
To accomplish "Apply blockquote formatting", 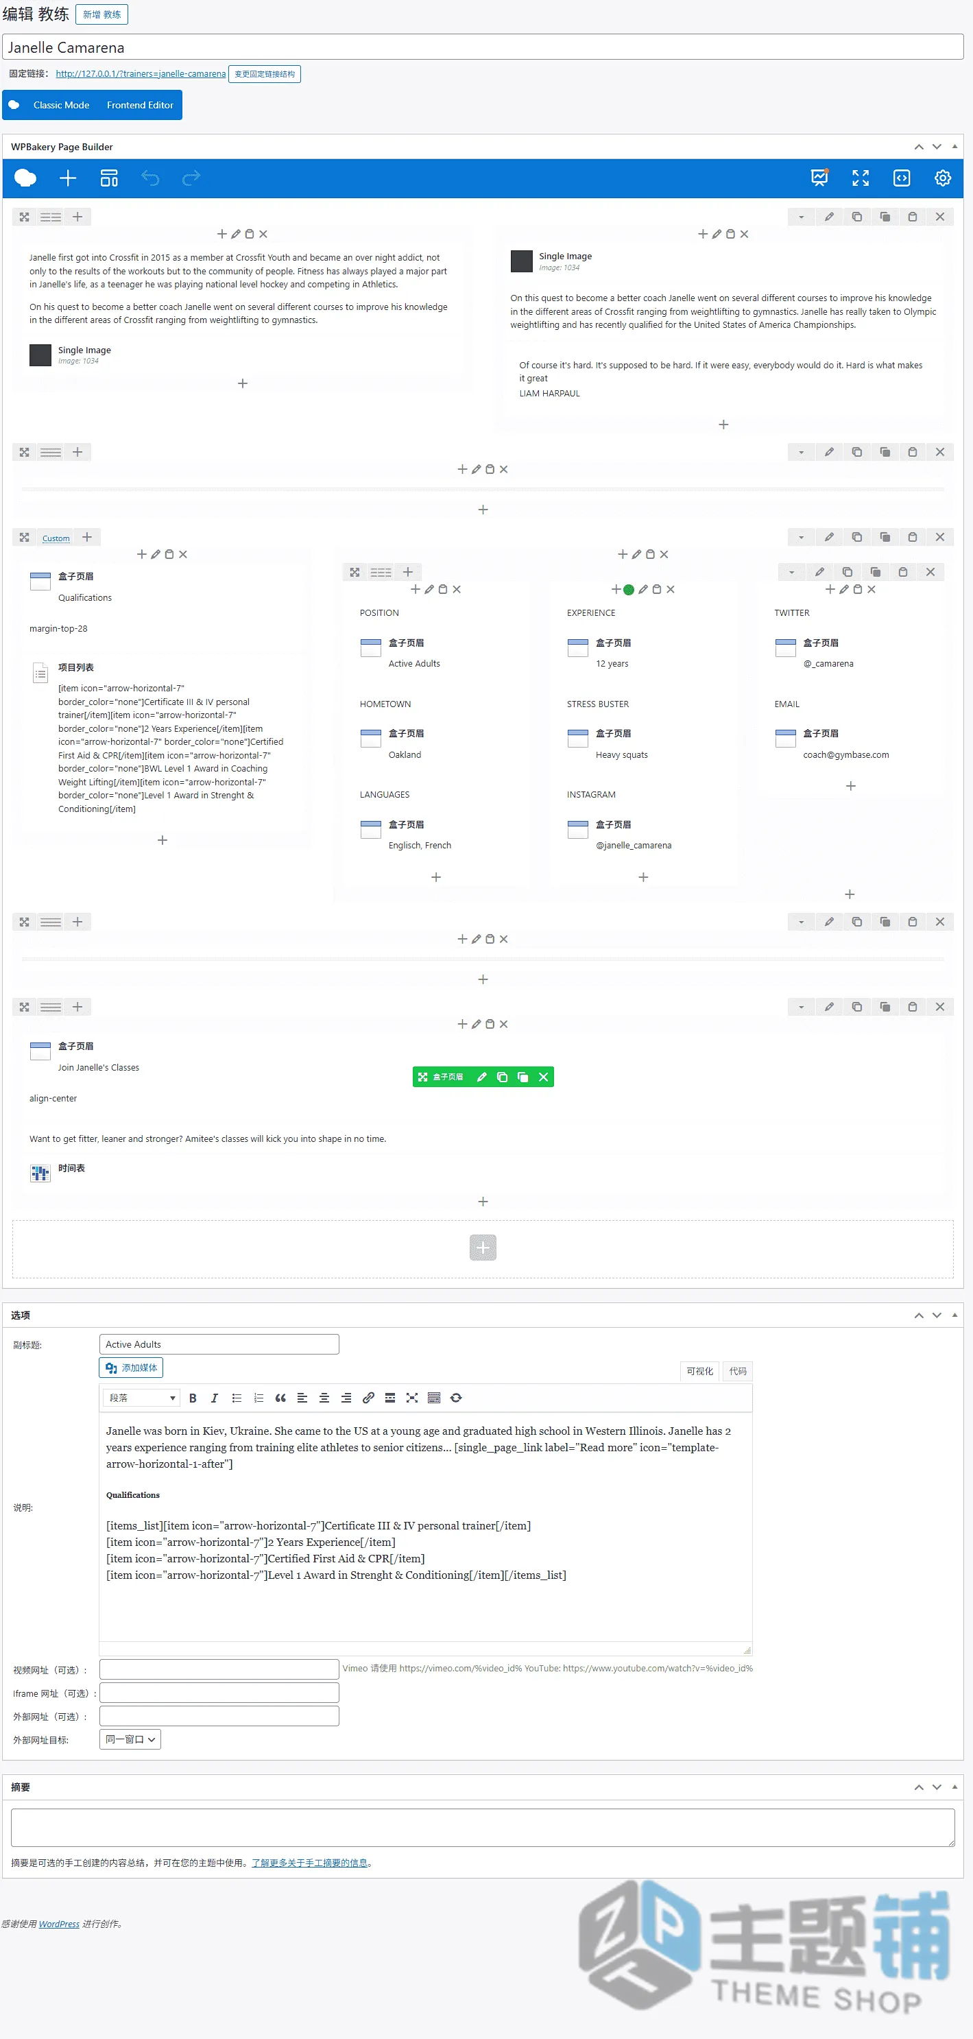I will 280,1398.
